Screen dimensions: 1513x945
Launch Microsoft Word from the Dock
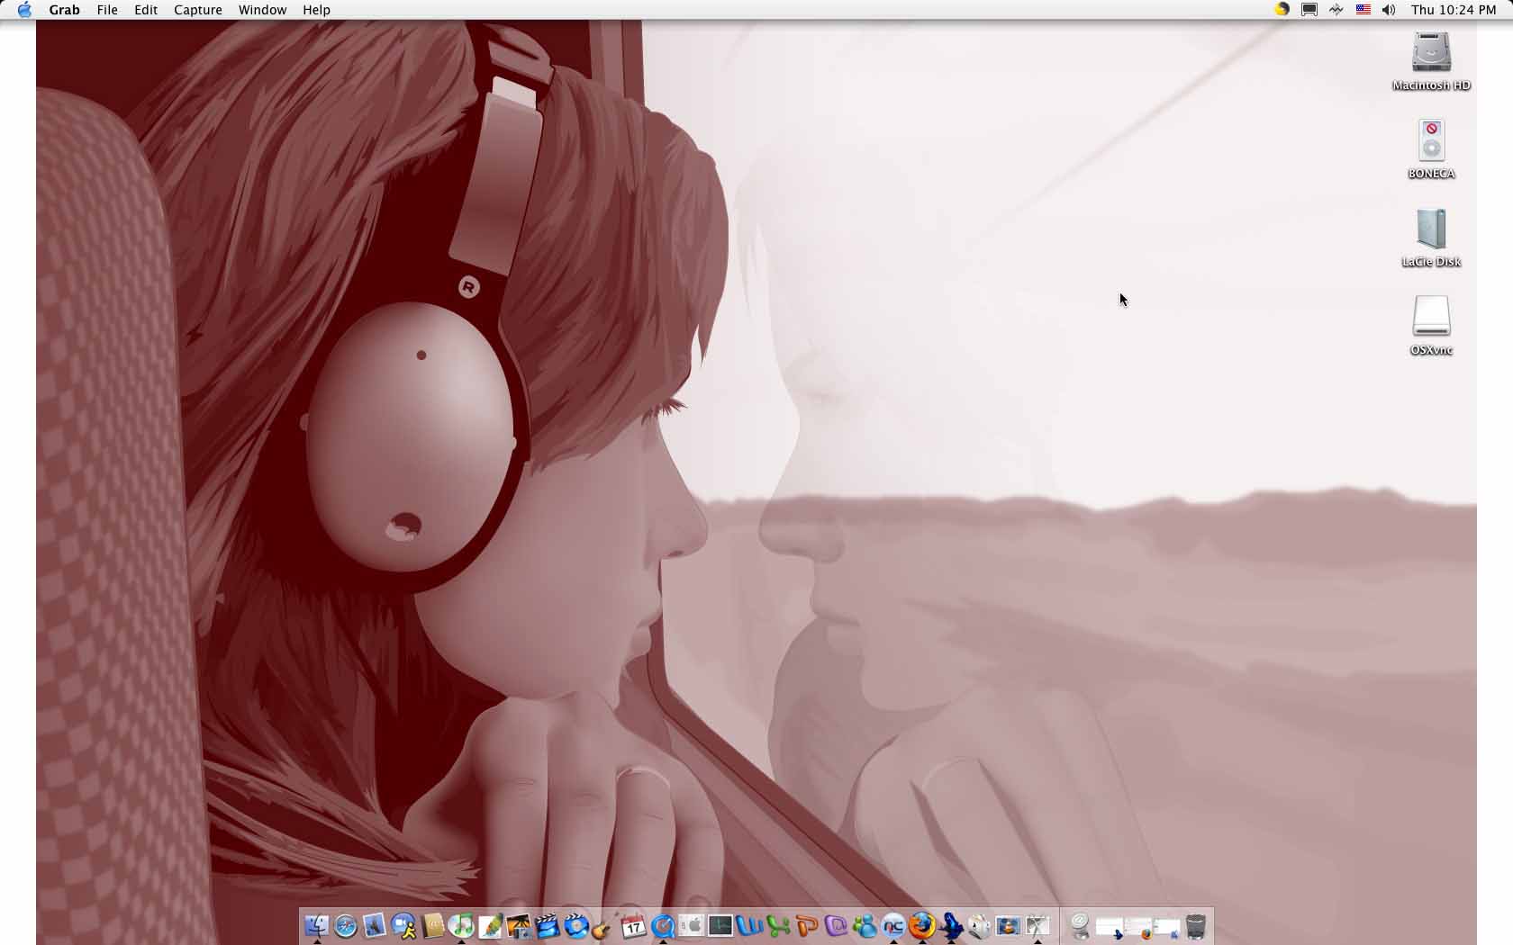tap(749, 926)
